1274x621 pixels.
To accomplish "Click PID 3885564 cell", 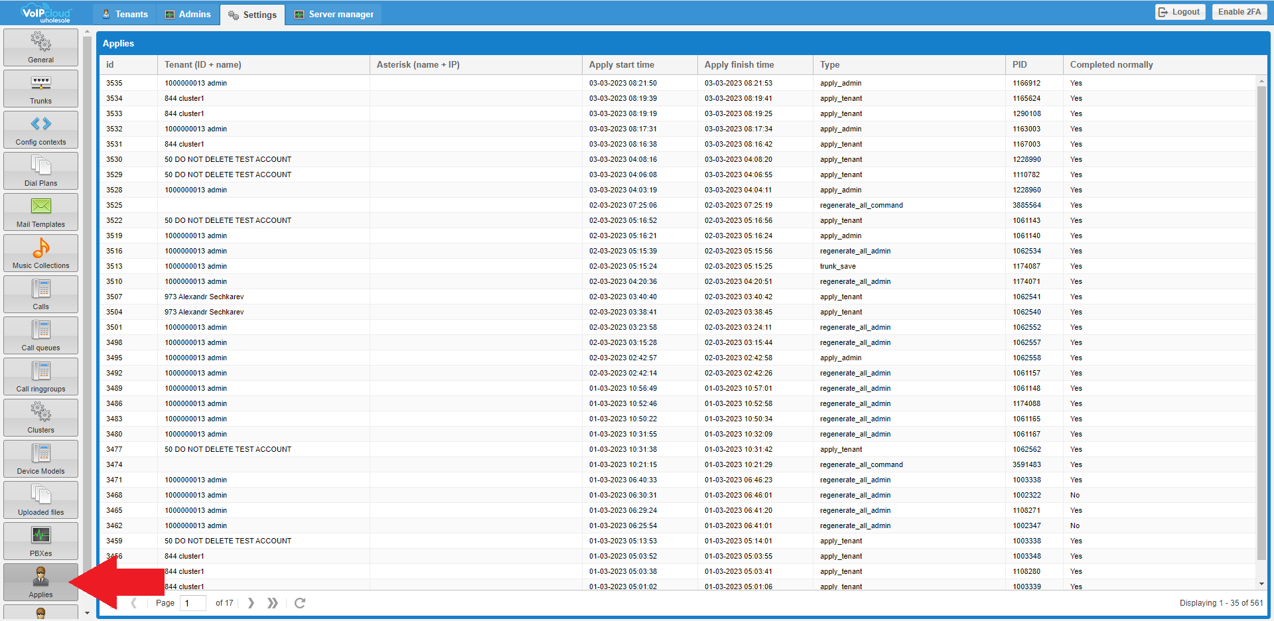I will tap(1026, 205).
